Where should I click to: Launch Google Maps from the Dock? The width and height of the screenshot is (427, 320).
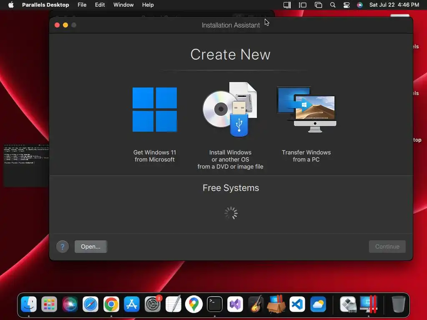pyautogui.click(x=194, y=304)
